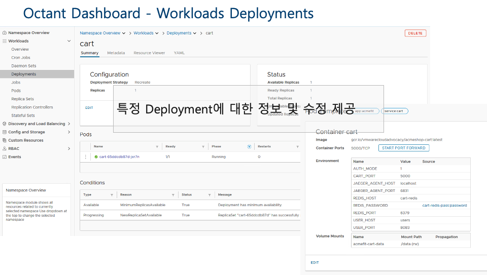The height and width of the screenshot is (275, 487).
Task: Open Deployments breadcrumb dropdown
Action: pos(195,33)
